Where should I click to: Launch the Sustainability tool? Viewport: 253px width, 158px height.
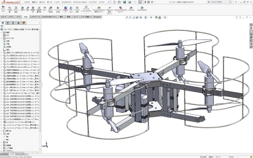pos(142,8)
